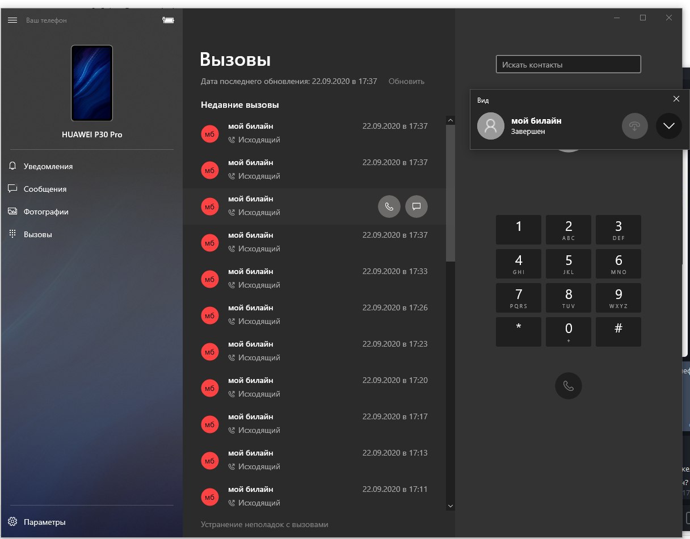This screenshot has height=539, width=690.
Task: Select the call made at 17:20
Action: 314,388
